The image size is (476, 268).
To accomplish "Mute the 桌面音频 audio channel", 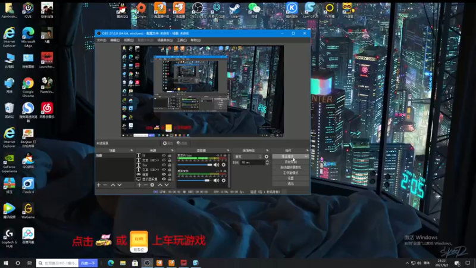I will pos(216,180).
